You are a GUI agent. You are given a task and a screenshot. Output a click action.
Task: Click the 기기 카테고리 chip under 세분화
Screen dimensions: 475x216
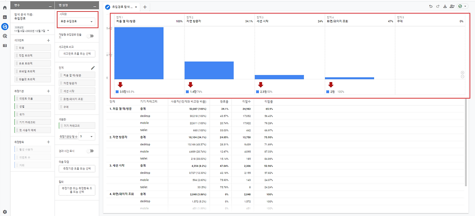77,126
